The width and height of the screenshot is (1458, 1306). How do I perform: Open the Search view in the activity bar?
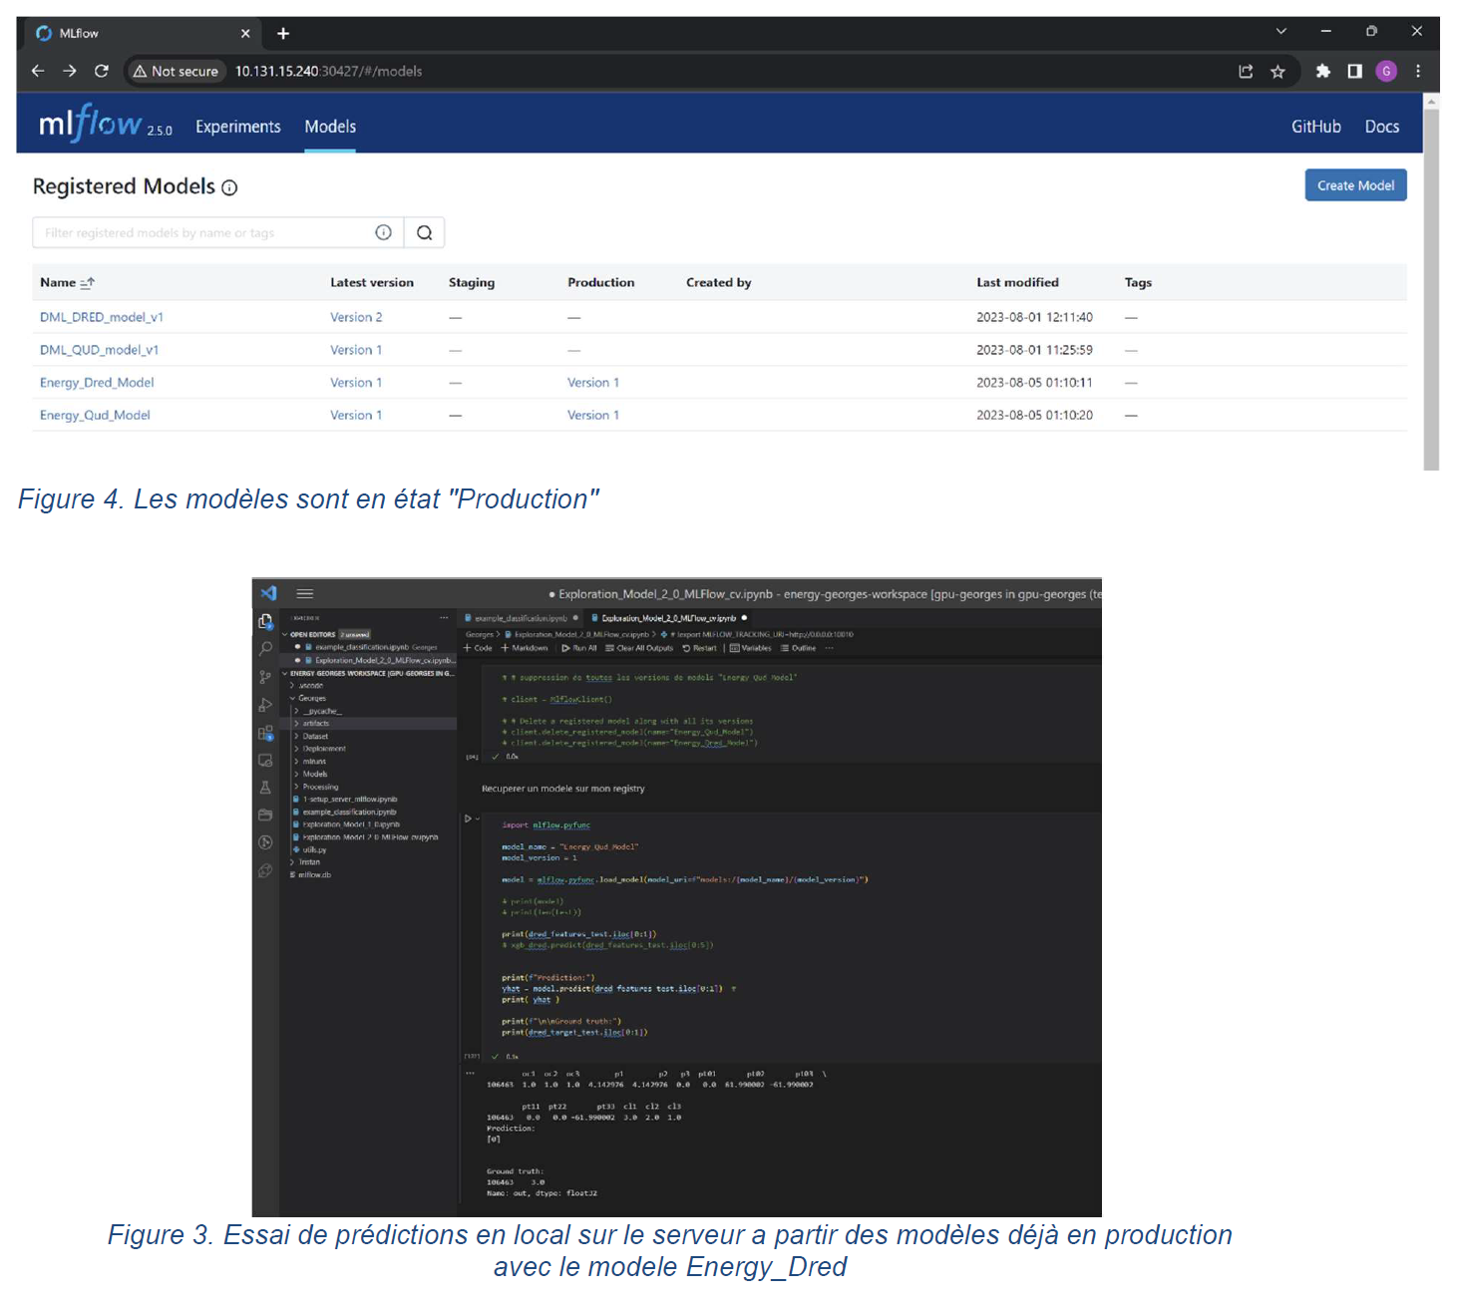(265, 650)
